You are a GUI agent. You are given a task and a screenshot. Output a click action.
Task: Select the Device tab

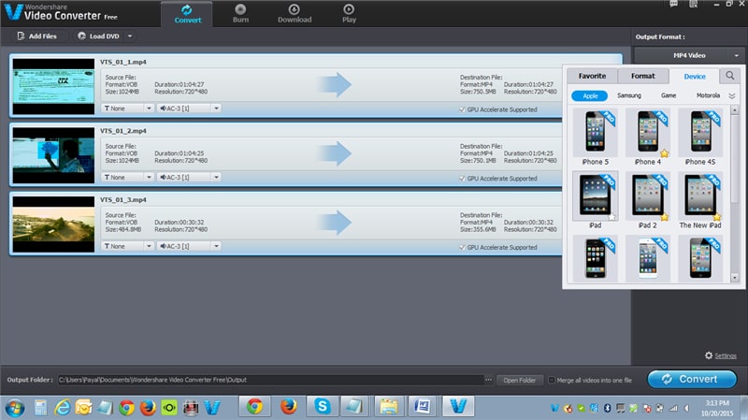pyautogui.click(x=694, y=77)
